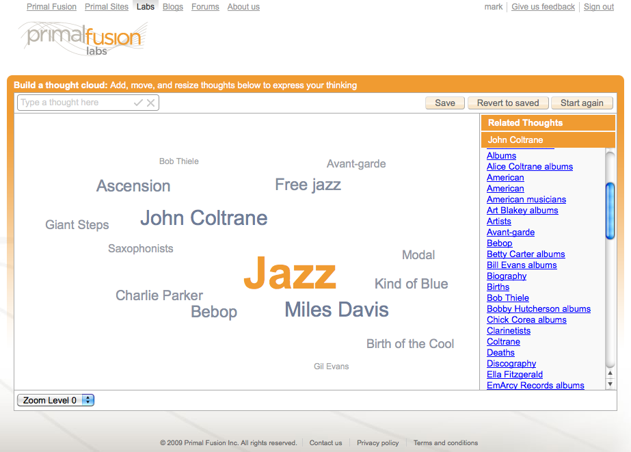Click Chick Corea albums link

[x=527, y=320]
